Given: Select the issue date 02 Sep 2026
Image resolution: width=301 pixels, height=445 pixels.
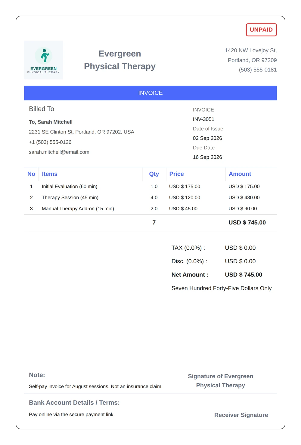Looking at the screenshot, I should coord(207,138).
